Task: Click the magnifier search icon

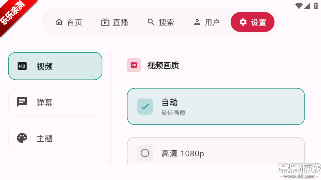Action: pos(151,22)
